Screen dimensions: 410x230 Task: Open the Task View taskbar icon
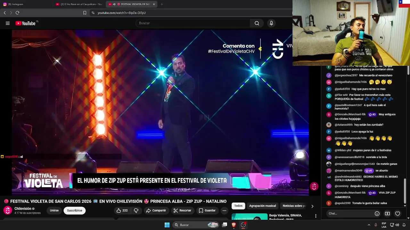click(x=225, y=225)
